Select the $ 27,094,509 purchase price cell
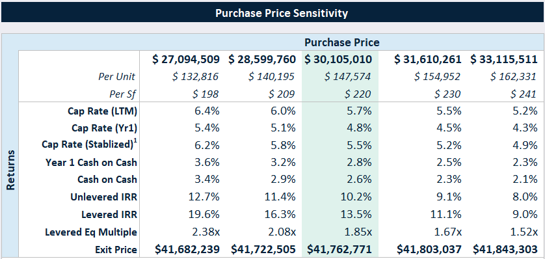 (186, 59)
